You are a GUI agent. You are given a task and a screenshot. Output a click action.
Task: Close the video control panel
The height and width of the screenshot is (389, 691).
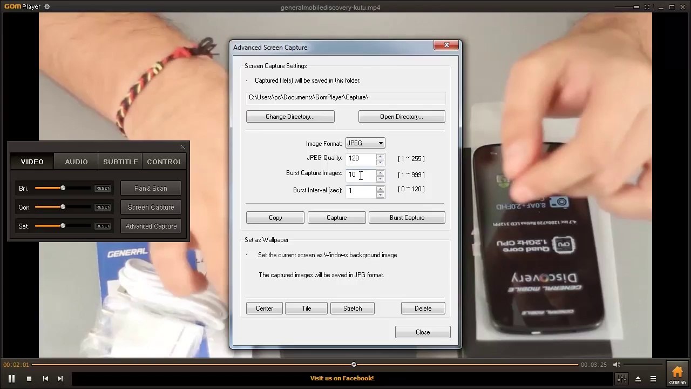(x=182, y=147)
